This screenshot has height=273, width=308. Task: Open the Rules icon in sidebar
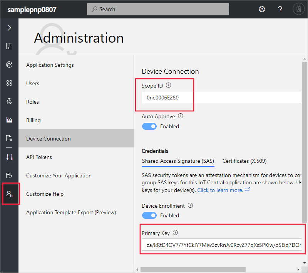tap(9, 101)
